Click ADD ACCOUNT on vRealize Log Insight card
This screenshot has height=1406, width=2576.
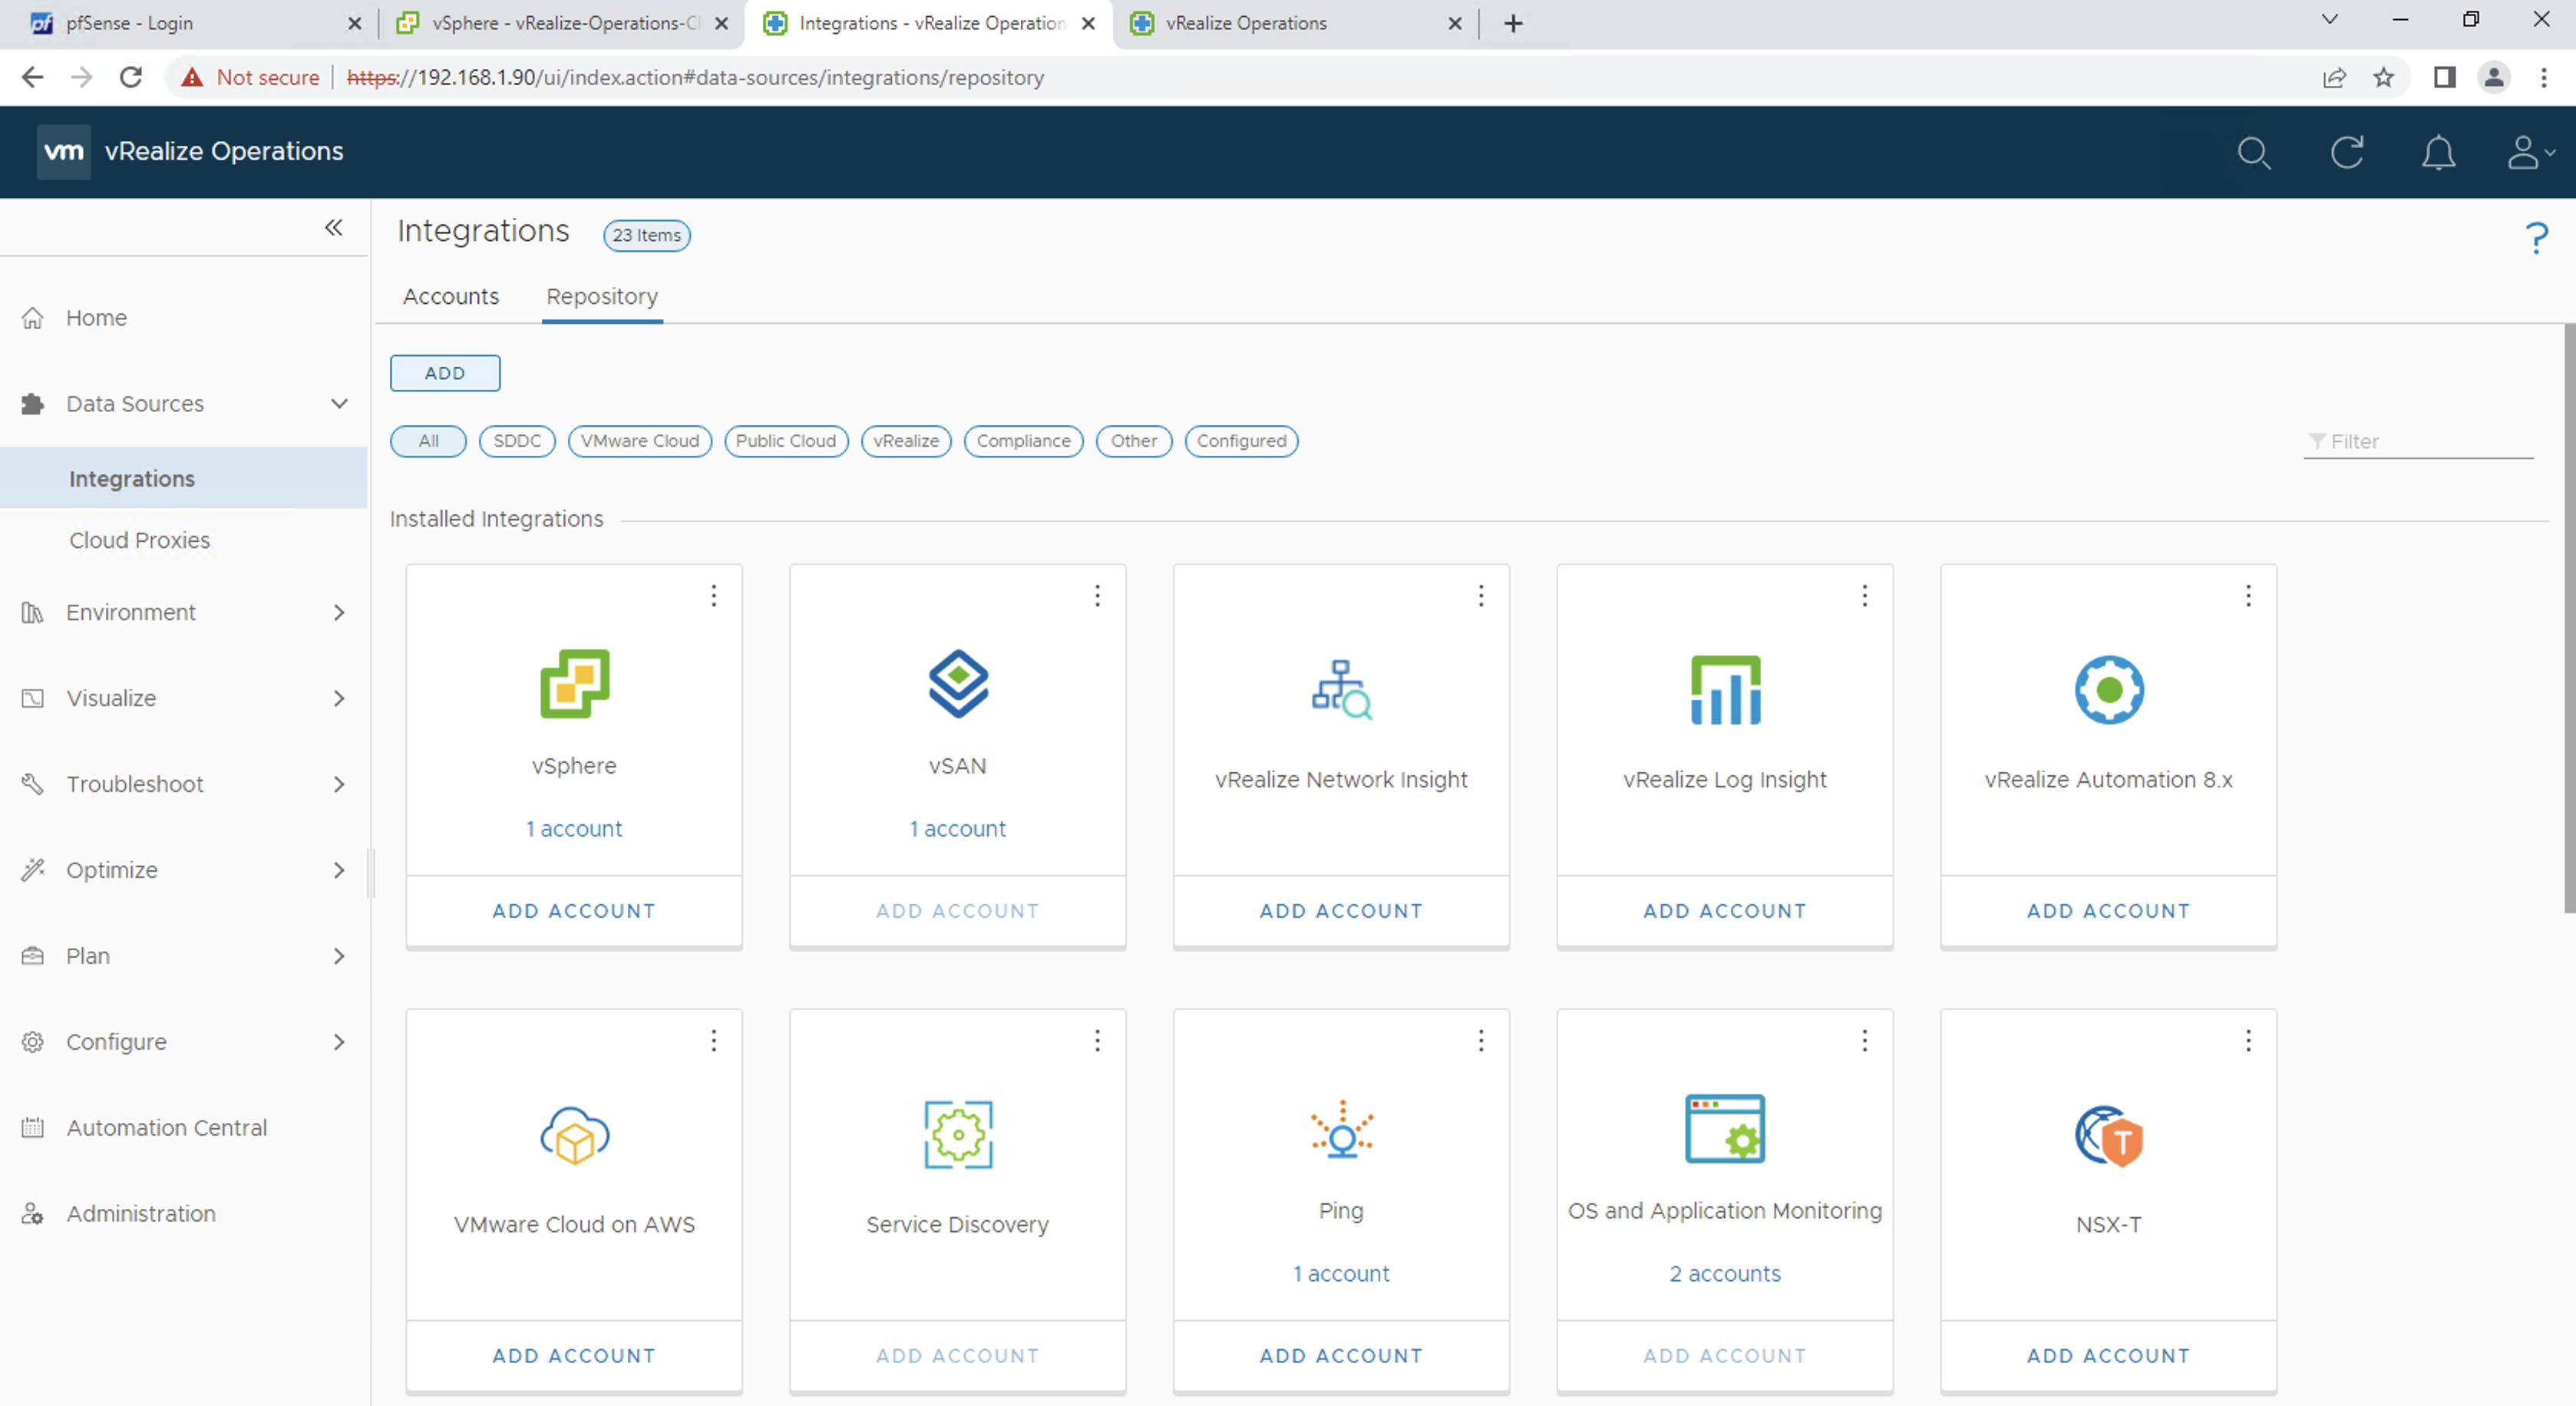tap(1725, 911)
